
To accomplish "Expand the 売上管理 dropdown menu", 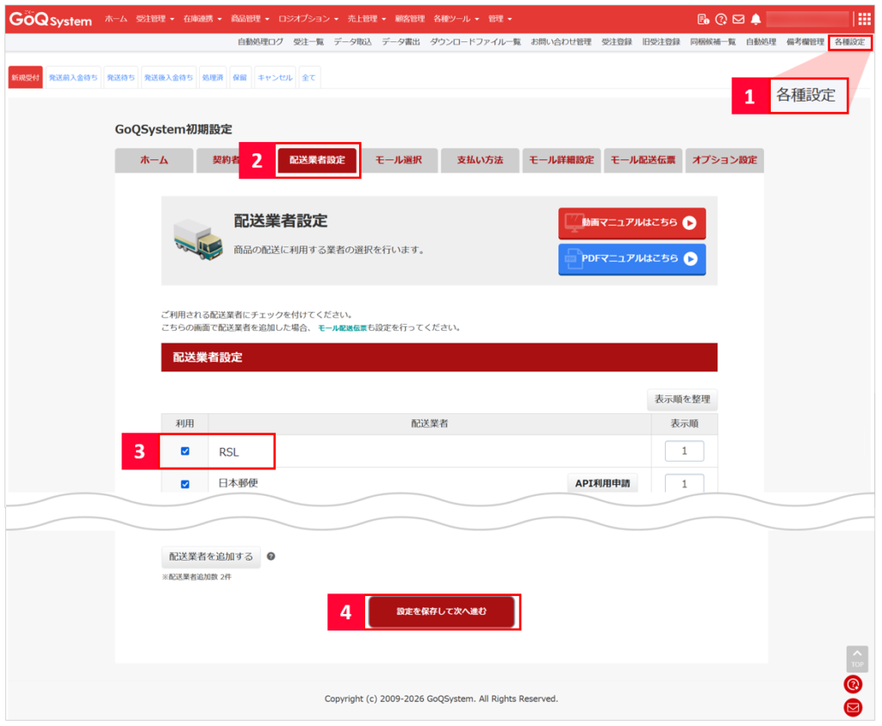I will [367, 19].
